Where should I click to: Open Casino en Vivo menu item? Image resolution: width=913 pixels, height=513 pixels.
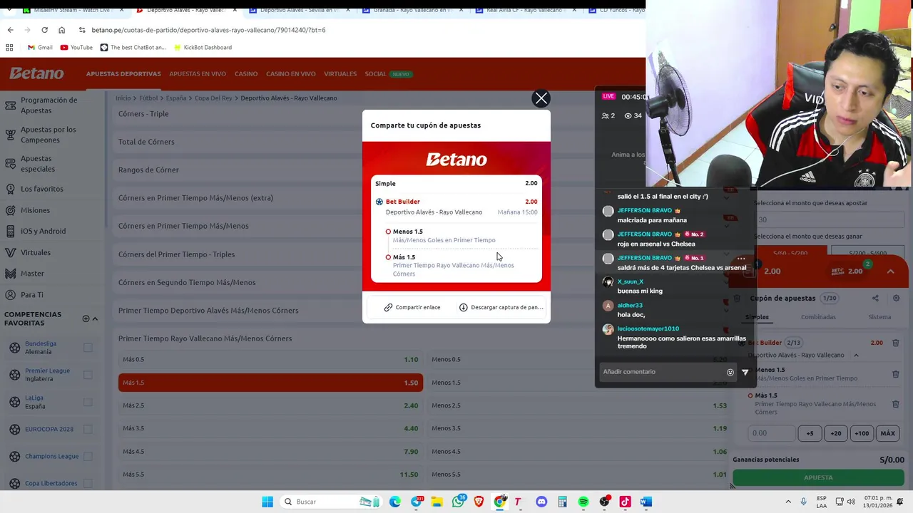(291, 74)
